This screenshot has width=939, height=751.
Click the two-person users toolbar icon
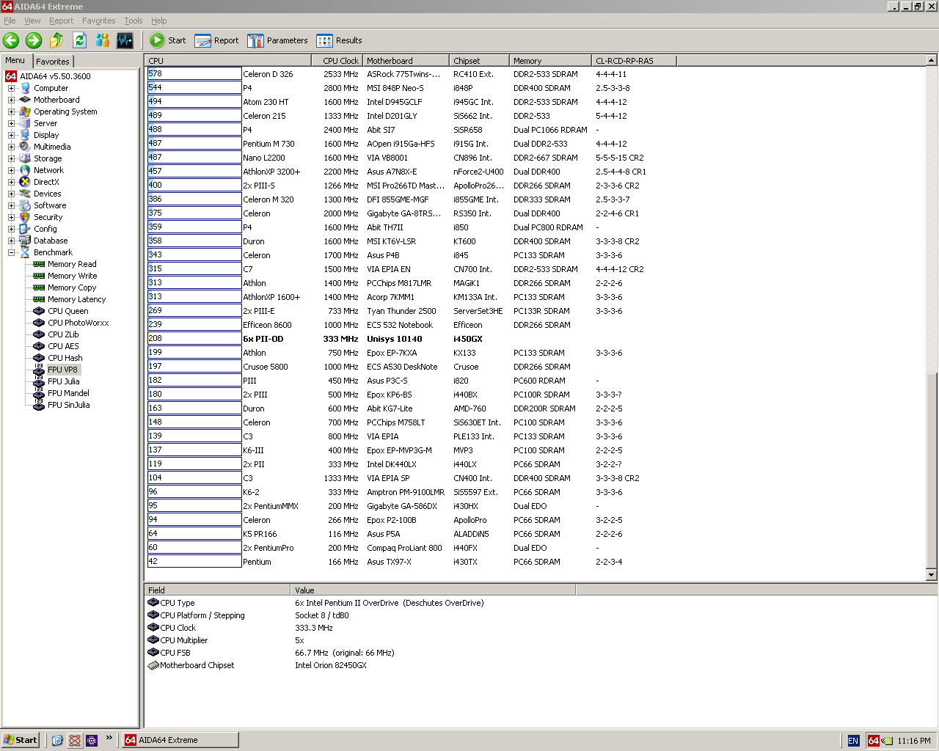102,40
